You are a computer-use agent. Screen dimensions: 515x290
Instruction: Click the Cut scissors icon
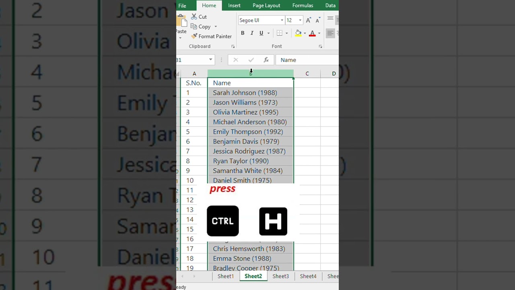(x=194, y=17)
